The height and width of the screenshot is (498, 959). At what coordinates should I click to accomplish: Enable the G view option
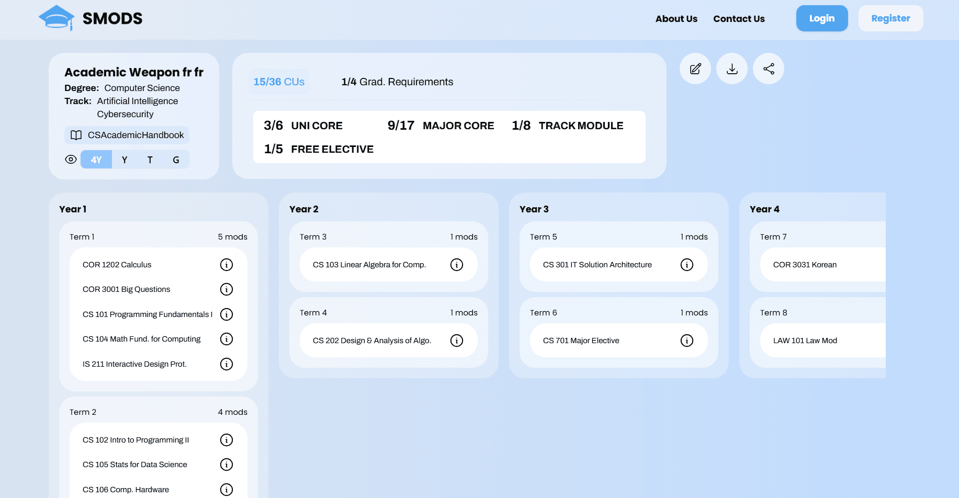click(176, 159)
